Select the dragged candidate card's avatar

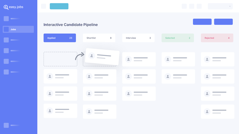[92, 56]
